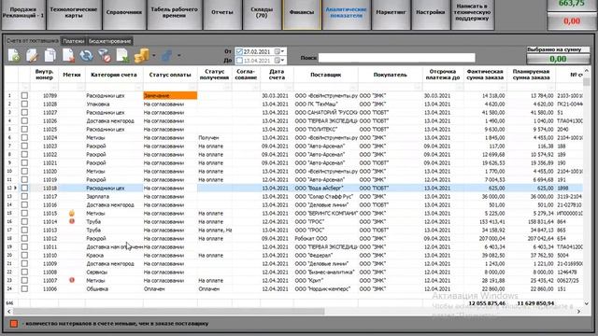Edit selected invoice with pencil icon

click(32, 56)
